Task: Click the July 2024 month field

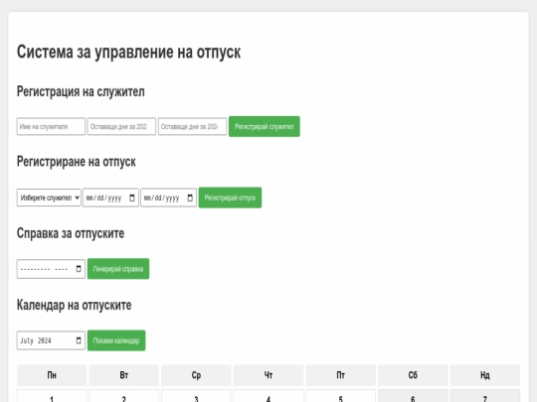Action: pos(51,340)
